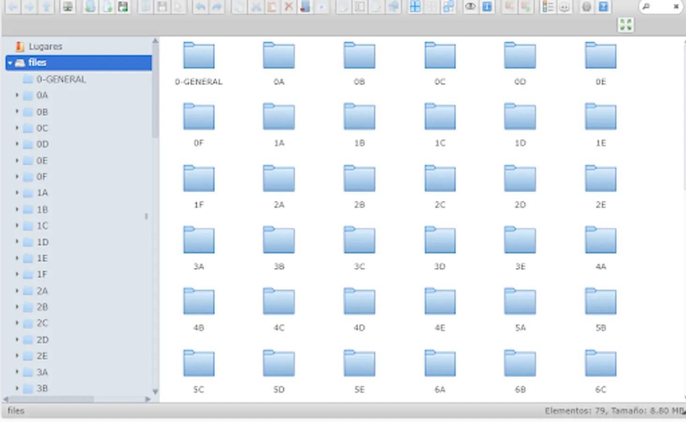Viewport: 686px width, 422px height.
Task: Click the go-up arrow in the toolbar
Action: coord(46,7)
